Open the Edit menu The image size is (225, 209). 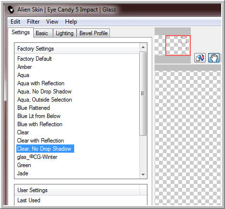tap(15, 22)
